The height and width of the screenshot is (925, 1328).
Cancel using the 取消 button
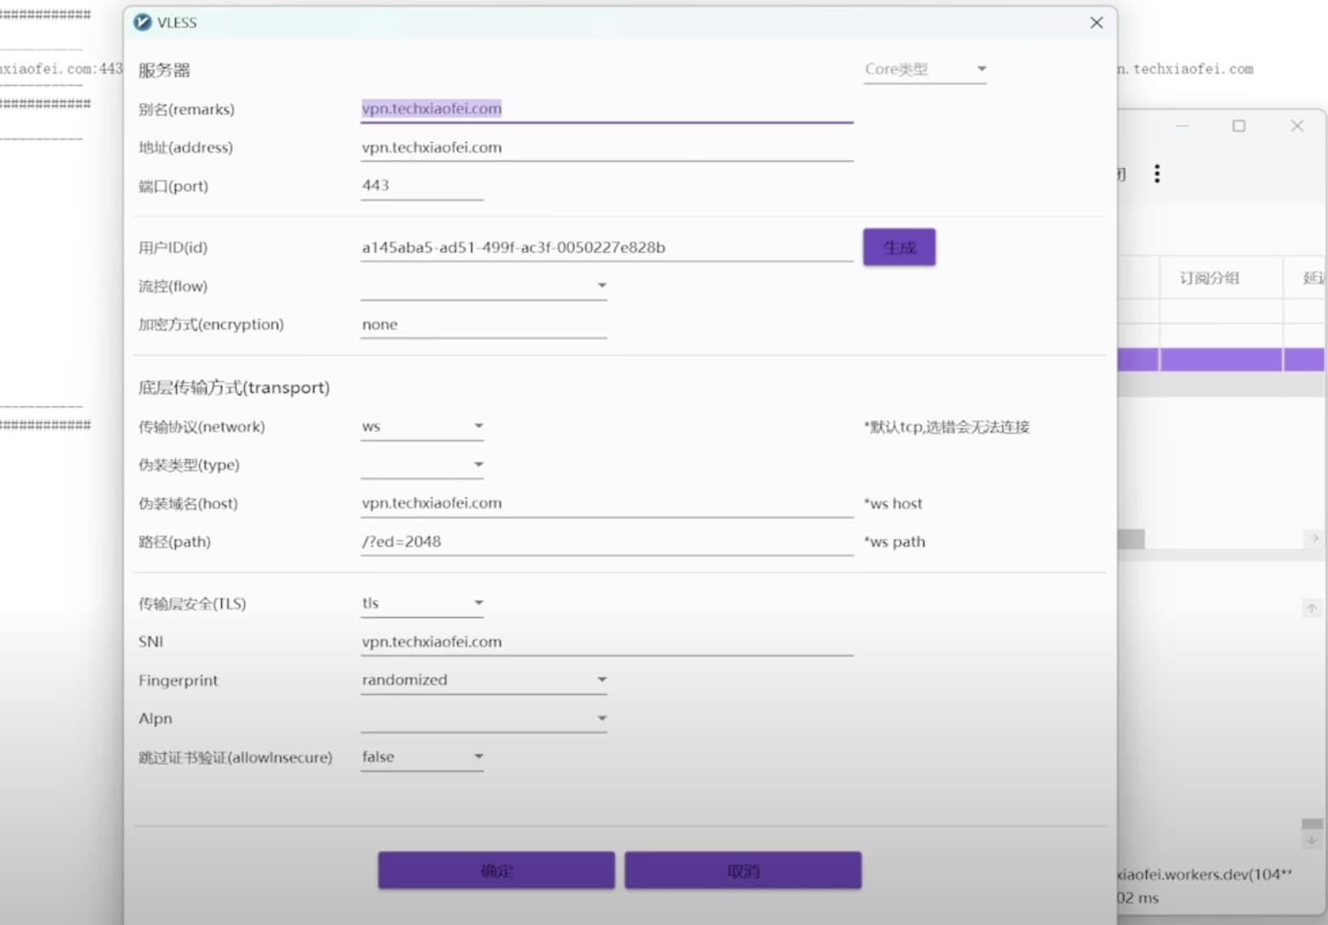(x=742, y=871)
